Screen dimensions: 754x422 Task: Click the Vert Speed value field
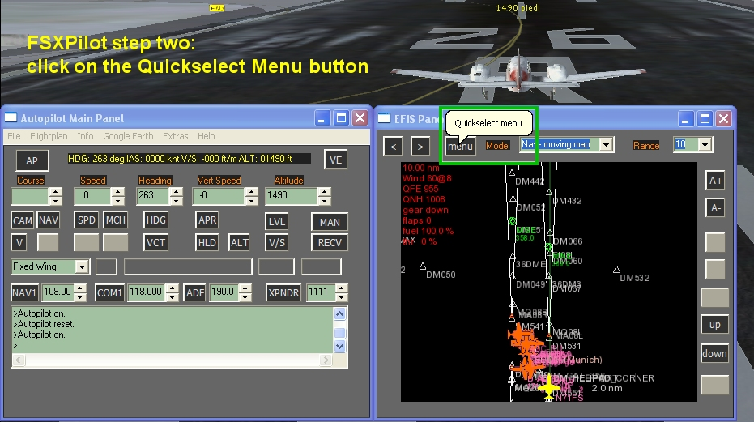point(219,195)
